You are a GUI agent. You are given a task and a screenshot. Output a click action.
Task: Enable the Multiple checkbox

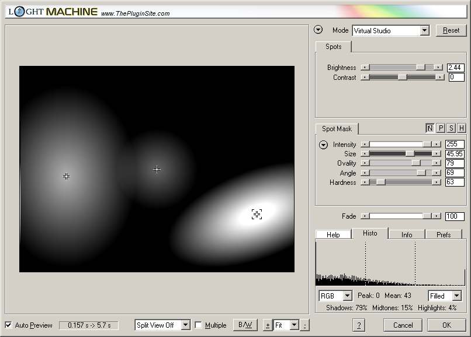198,325
